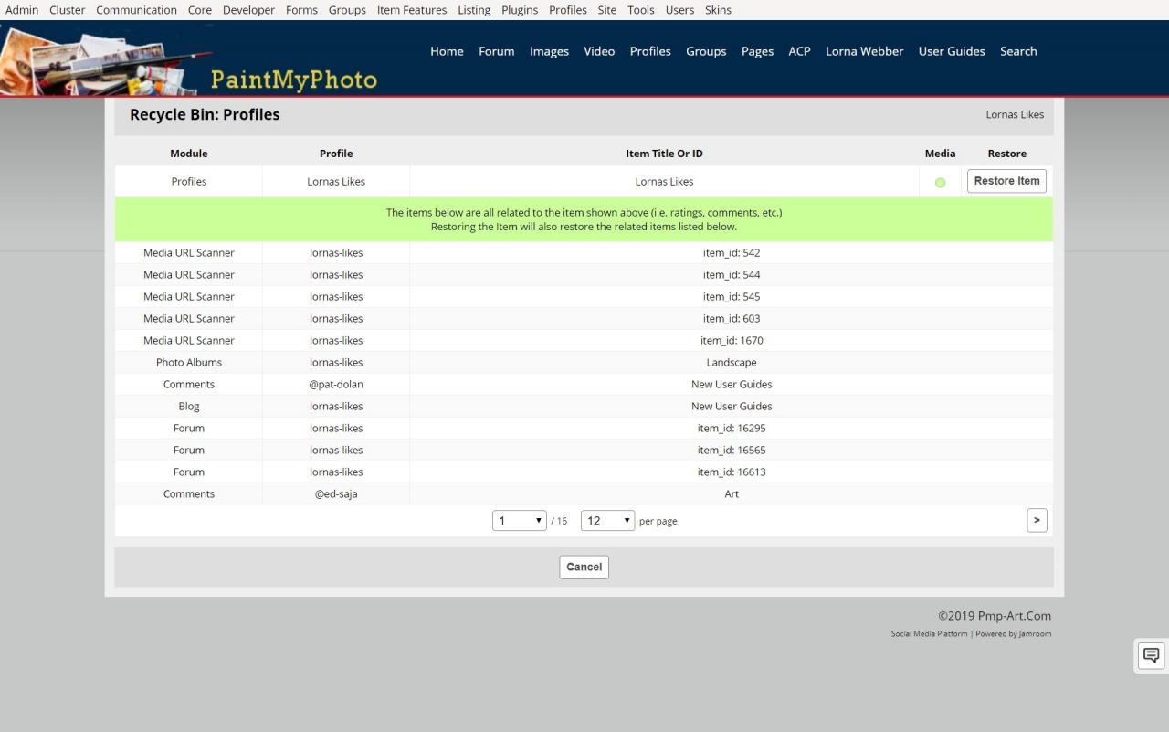Select the item_id: 16295 forum row

(x=584, y=429)
